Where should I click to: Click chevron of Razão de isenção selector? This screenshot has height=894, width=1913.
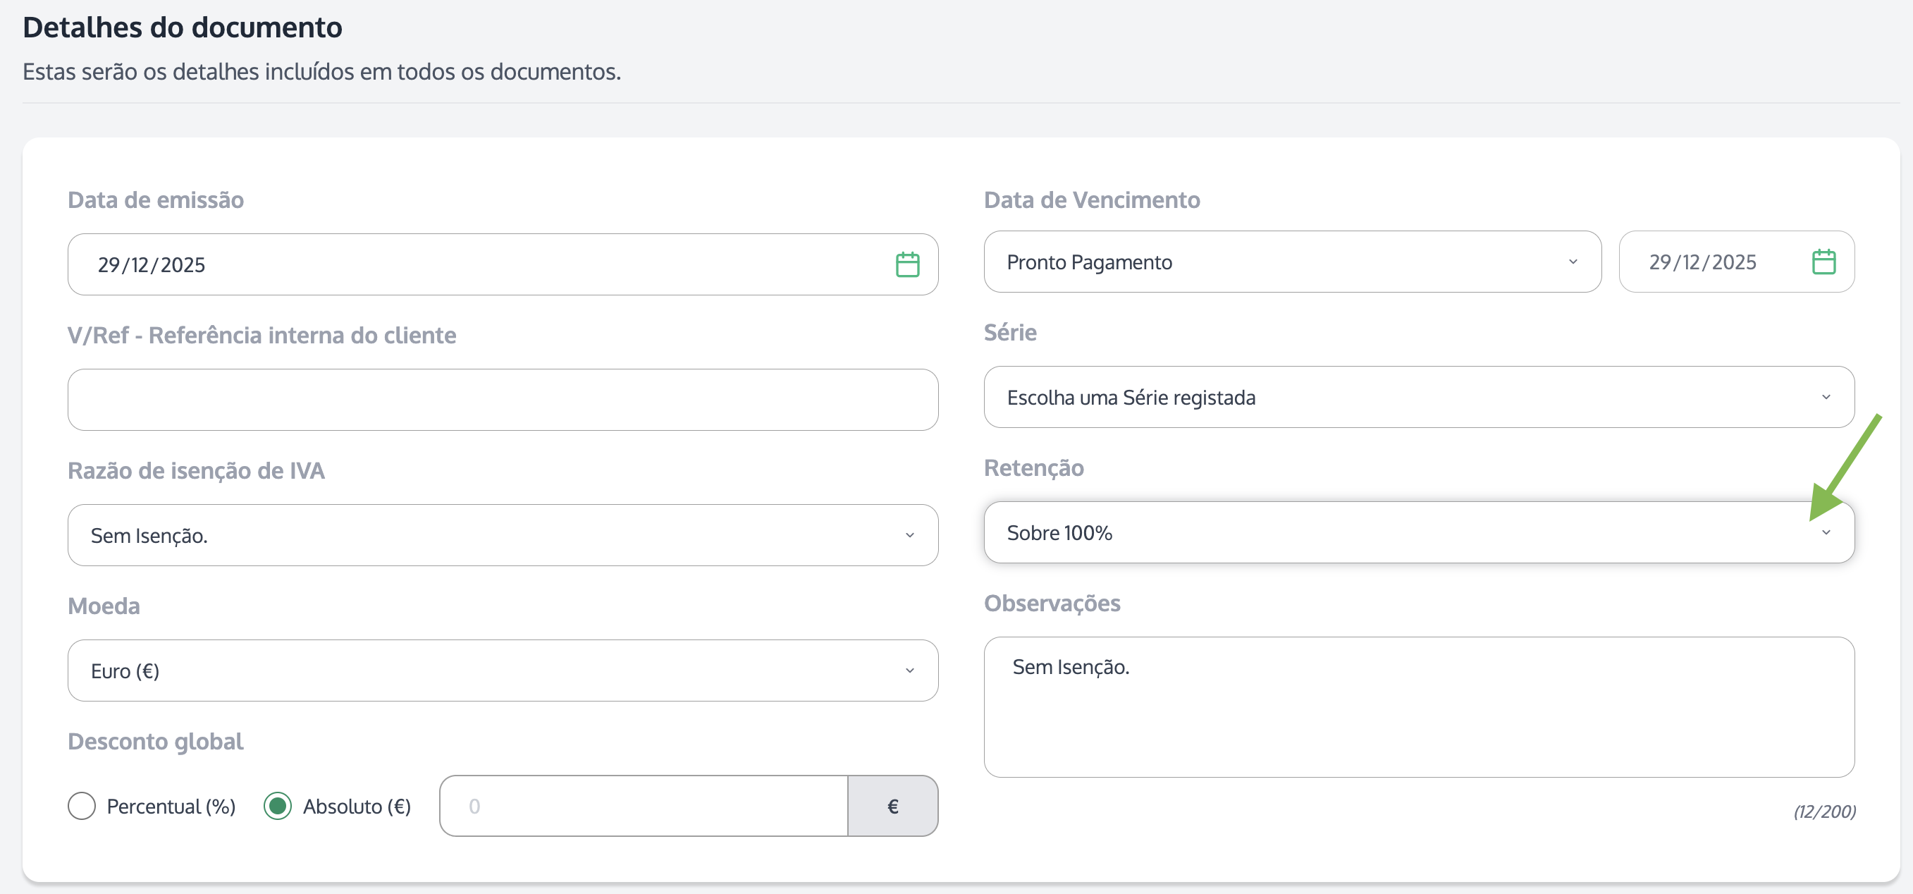coord(910,535)
